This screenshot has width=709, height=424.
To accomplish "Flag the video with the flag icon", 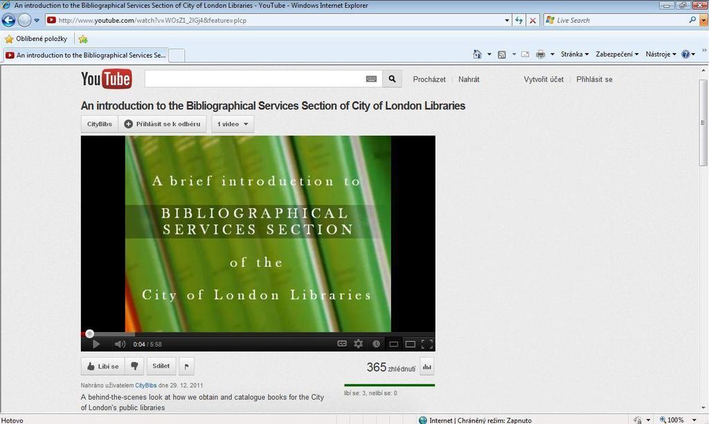I will (186, 366).
